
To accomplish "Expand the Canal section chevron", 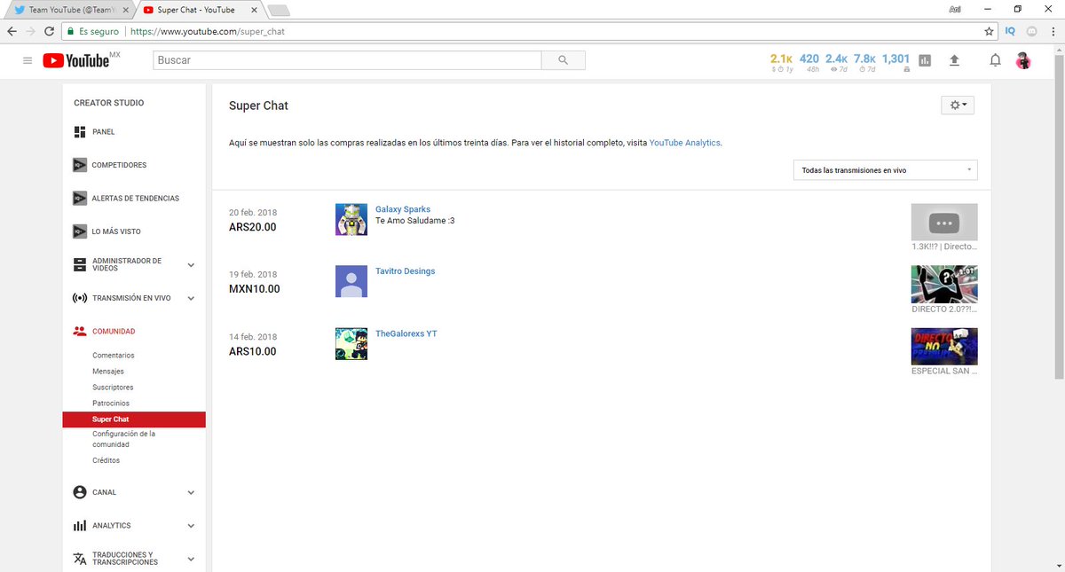I will 191,492.
